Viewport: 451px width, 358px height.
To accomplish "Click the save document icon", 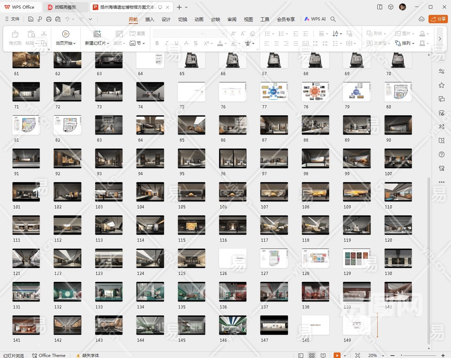I will click(x=31, y=19).
